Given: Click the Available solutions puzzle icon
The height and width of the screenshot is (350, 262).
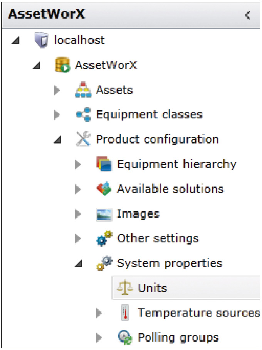Looking at the screenshot, I should point(104,189).
